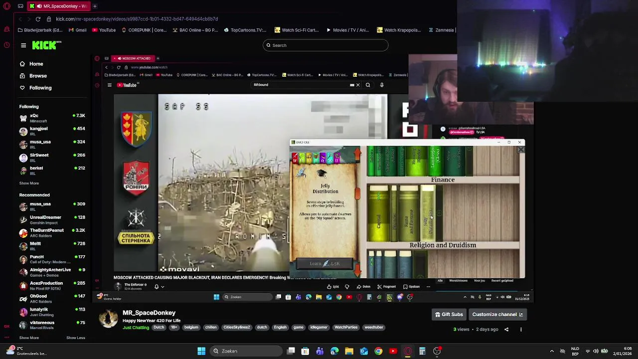Open Microsoft Edge from taskbar
The image size is (638, 359).
334,351
